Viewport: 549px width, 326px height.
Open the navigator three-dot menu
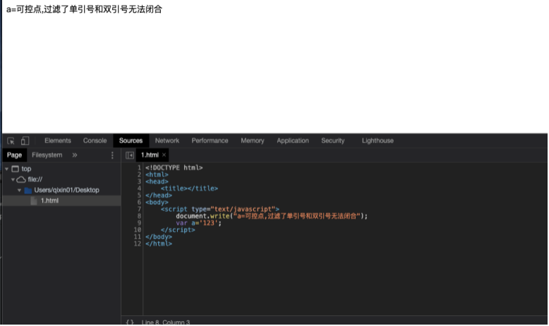click(x=112, y=155)
